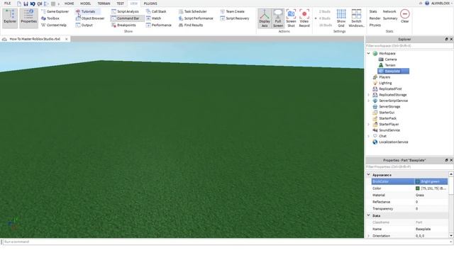Toggle the Explorer panel button
454x255 pixels.
10,18
